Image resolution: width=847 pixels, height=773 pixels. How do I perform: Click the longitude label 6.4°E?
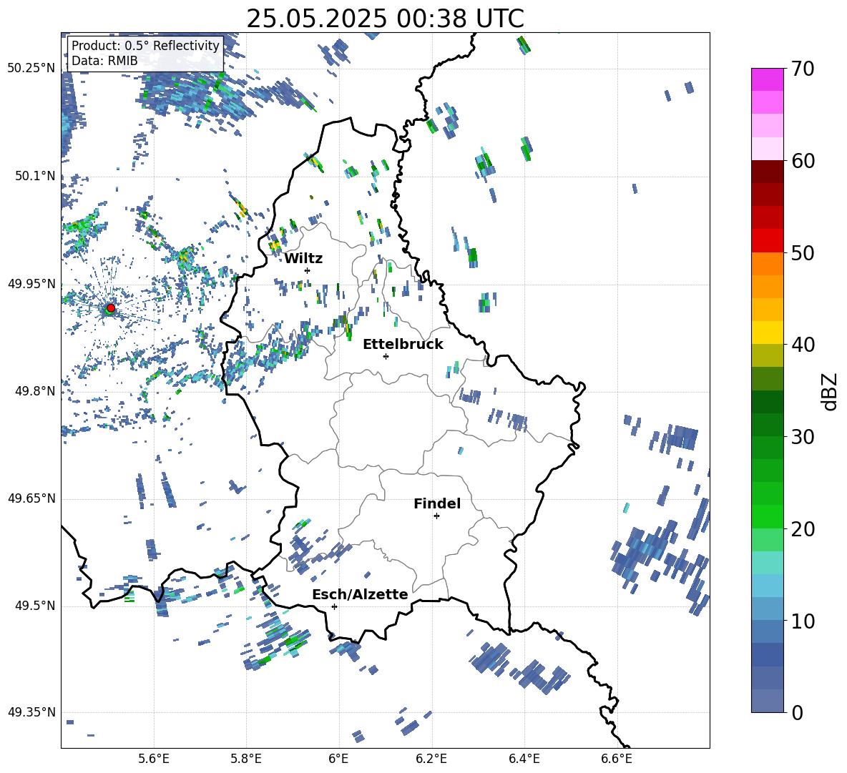coord(524,759)
